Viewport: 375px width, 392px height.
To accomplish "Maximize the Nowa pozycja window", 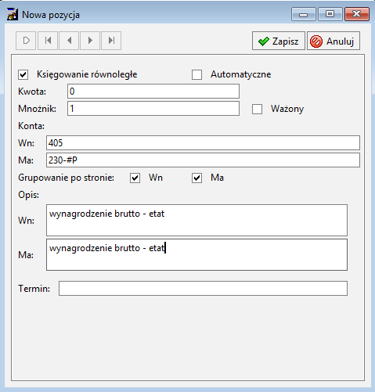I will tap(330, 14).
